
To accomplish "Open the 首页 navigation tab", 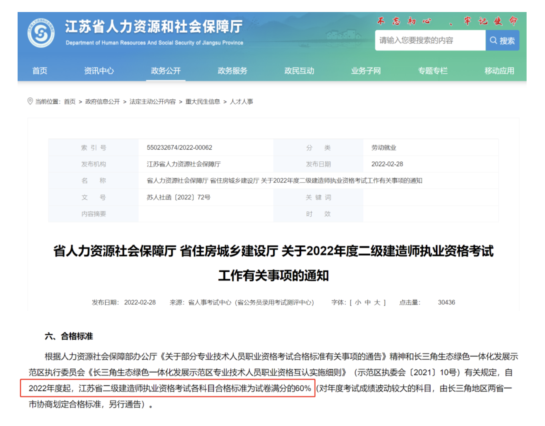I will point(40,71).
